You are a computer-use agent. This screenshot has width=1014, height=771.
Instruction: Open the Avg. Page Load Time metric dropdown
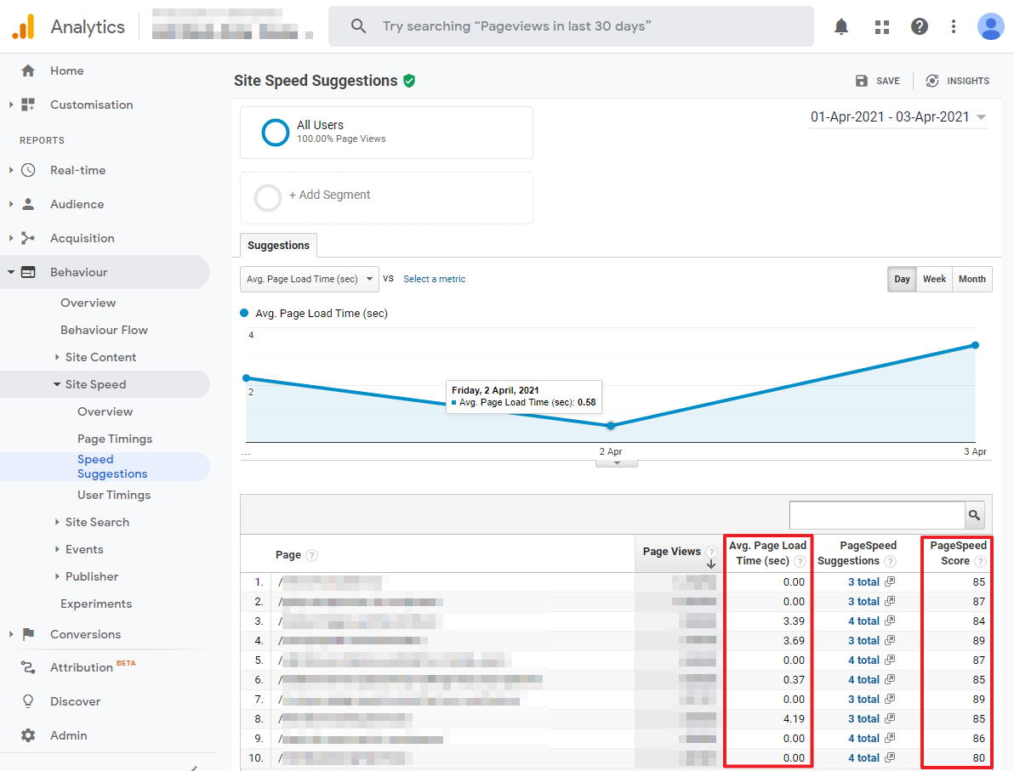point(309,279)
